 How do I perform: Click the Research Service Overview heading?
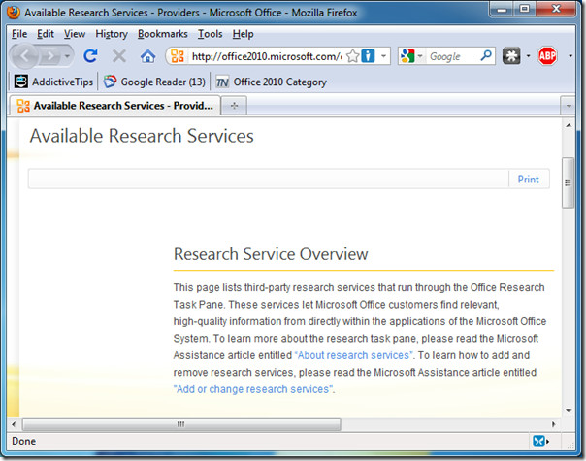click(x=271, y=254)
